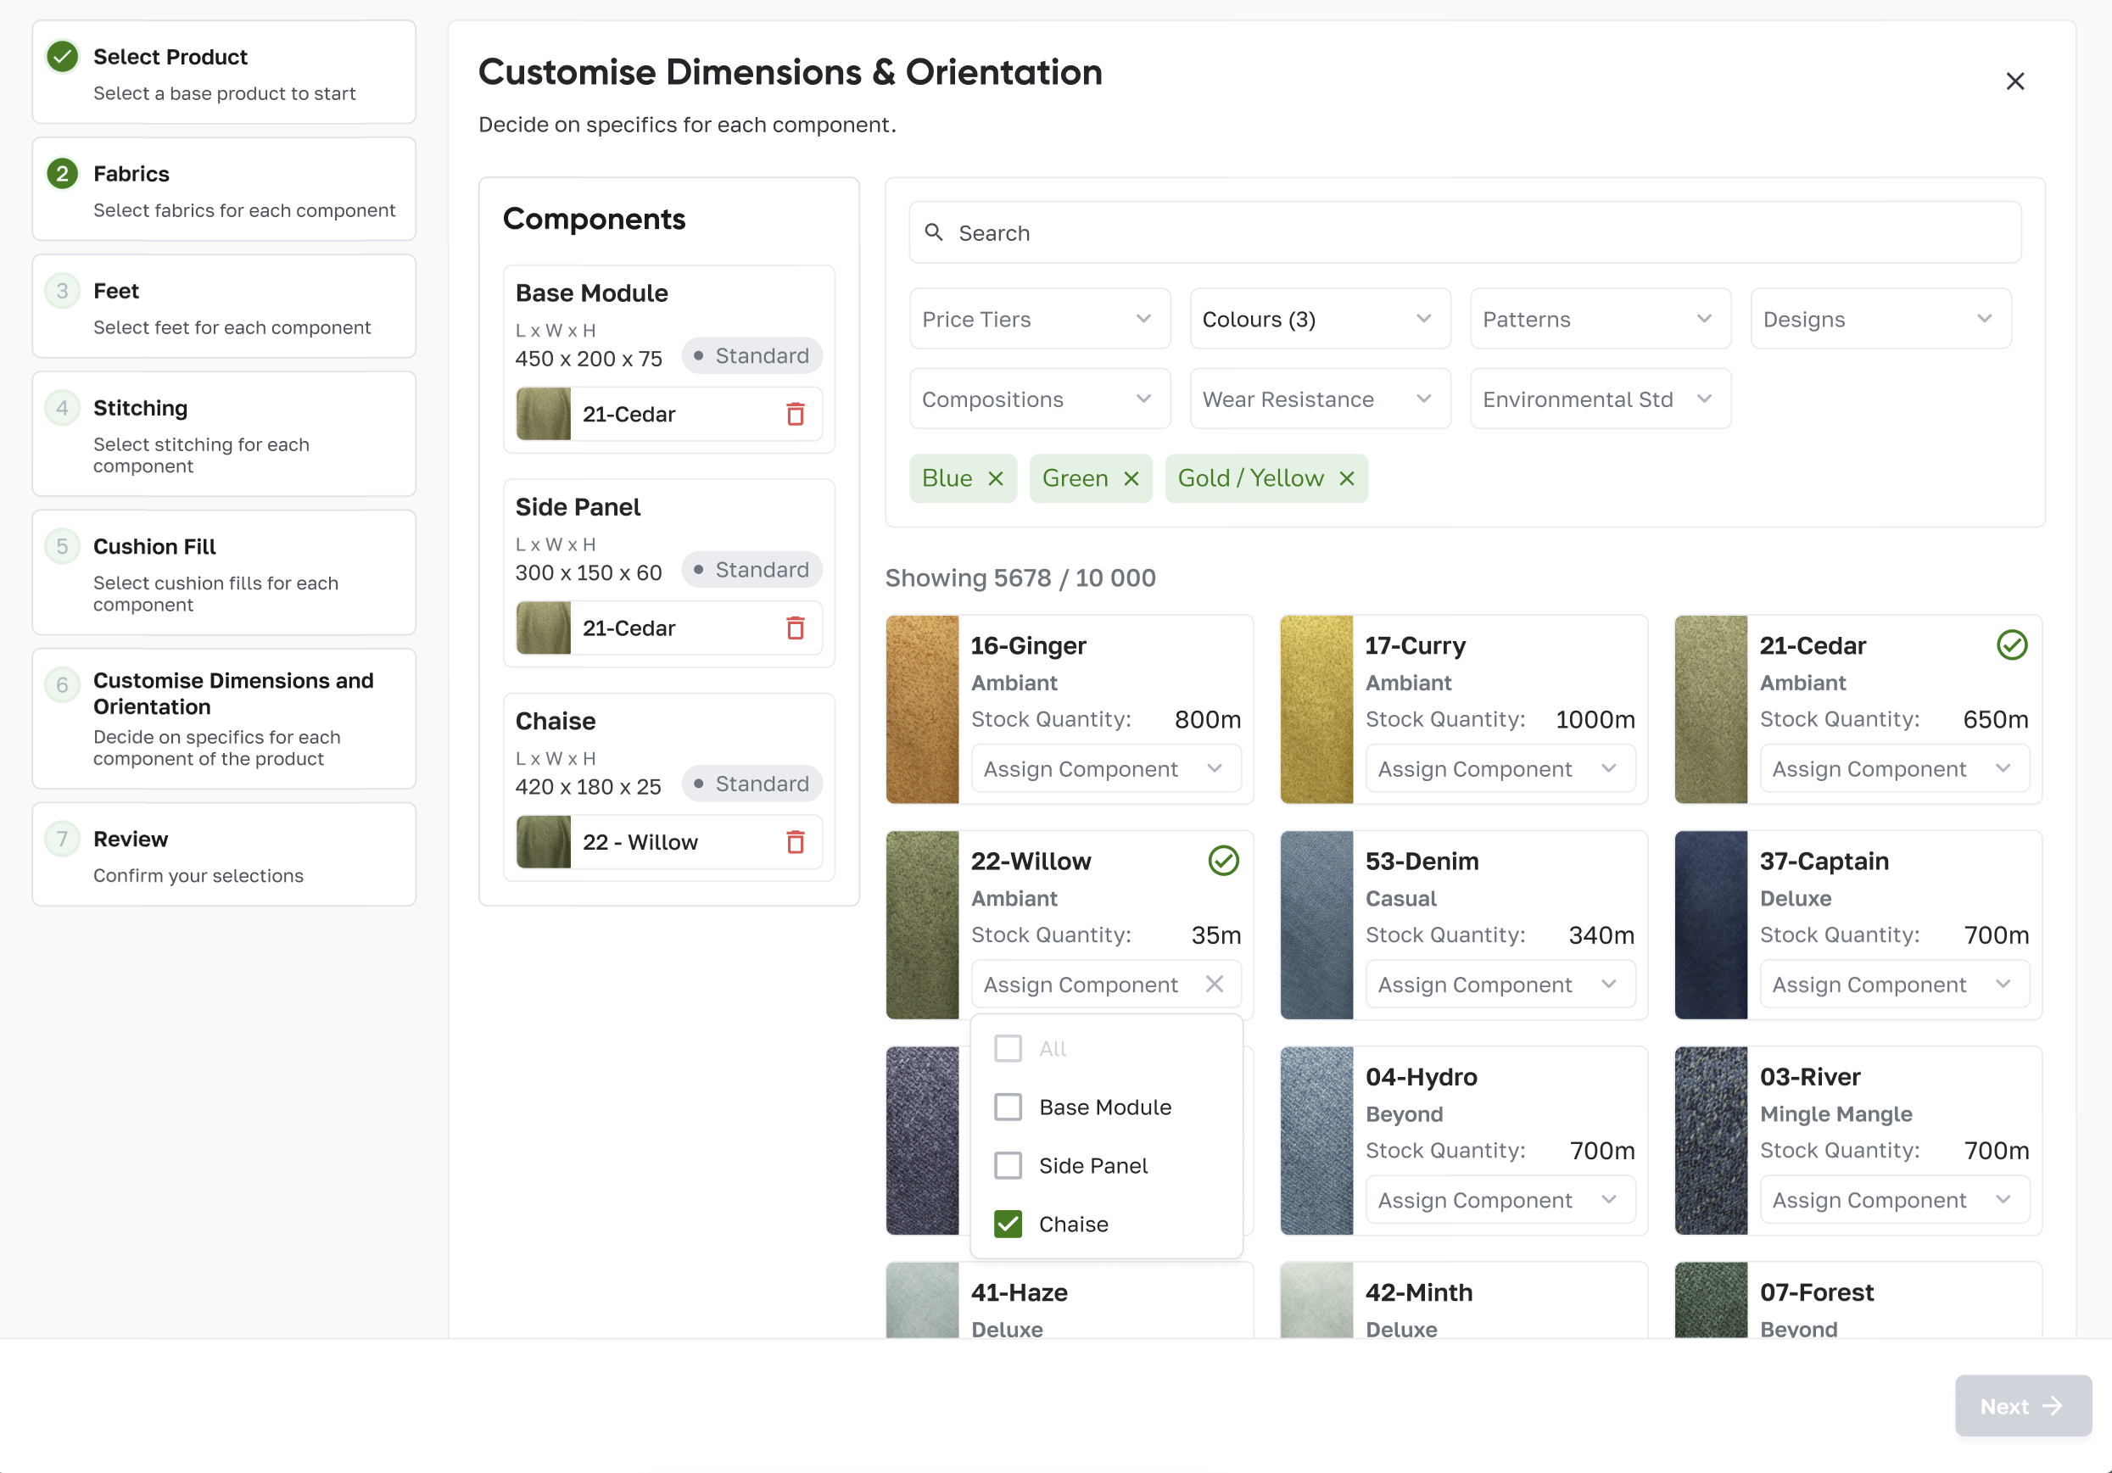Remove the Gold / Yellow filter chip
This screenshot has width=2112, height=1473.
(x=1347, y=478)
